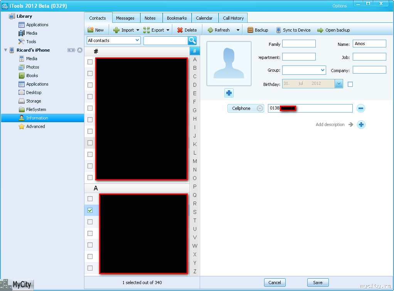This screenshot has width=394, height=291.
Task: Open Library Media in the sidebar
Action: (x=32, y=33)
